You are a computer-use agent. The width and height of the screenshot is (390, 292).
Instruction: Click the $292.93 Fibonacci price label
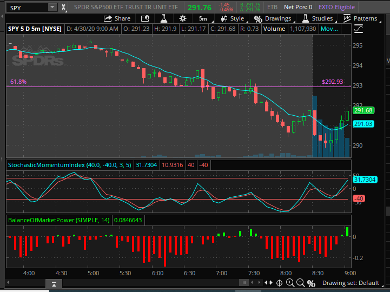tap(332, 82)
